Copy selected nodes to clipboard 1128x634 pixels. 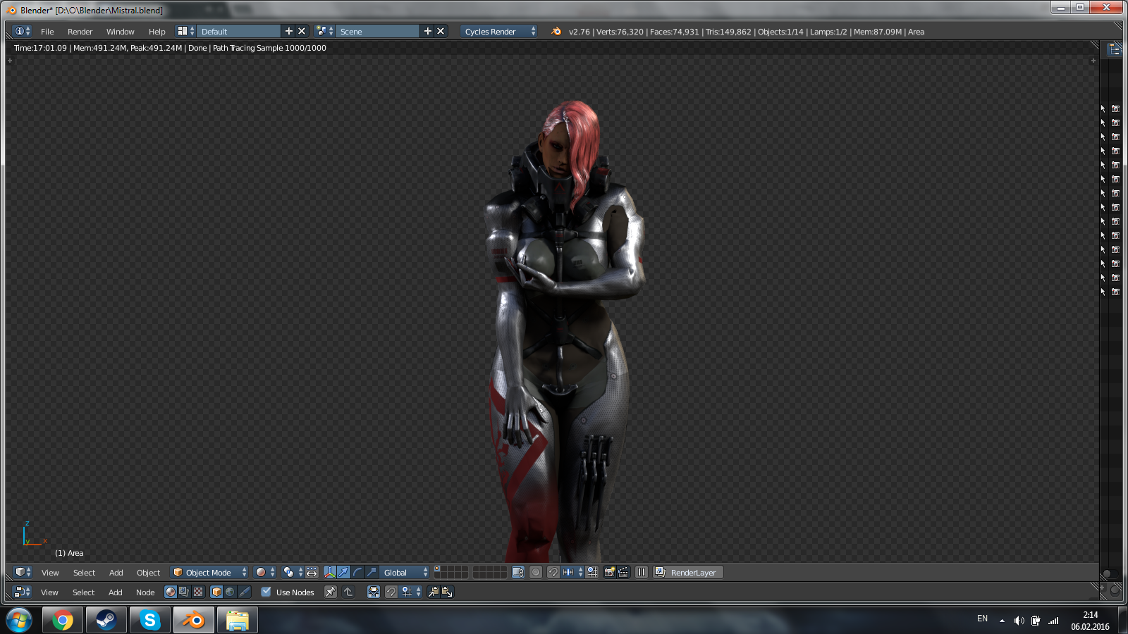434,592
